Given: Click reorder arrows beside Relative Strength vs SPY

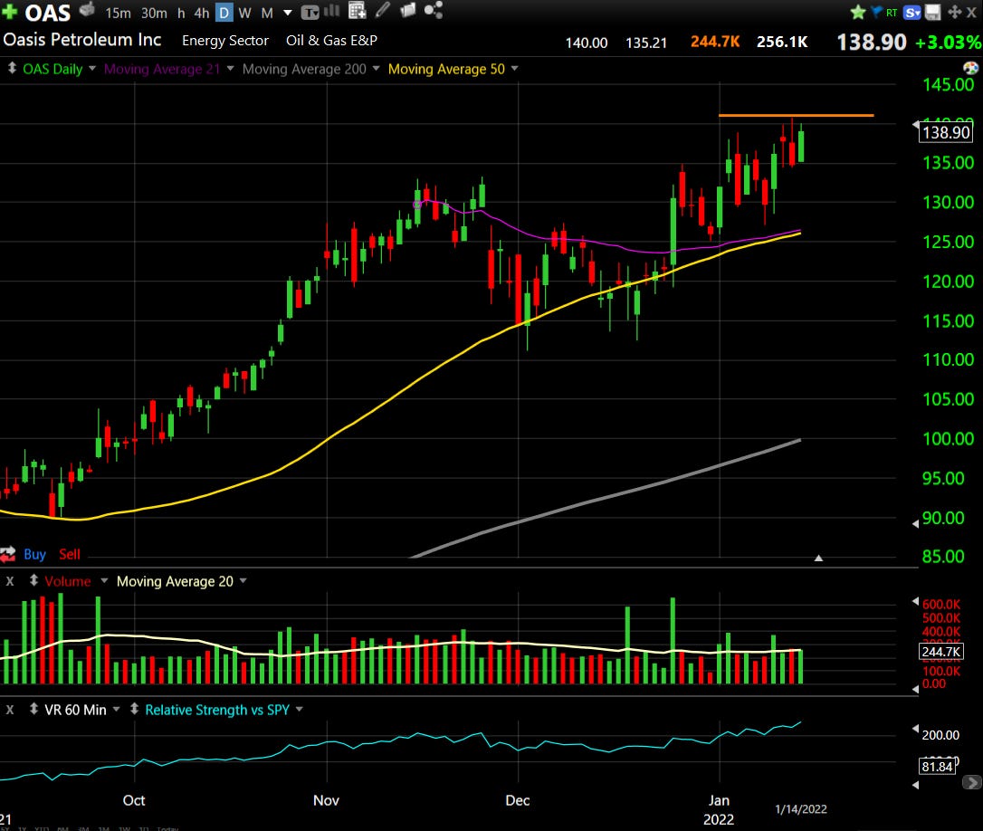Looking at the screenshot, I should (134, 710).
